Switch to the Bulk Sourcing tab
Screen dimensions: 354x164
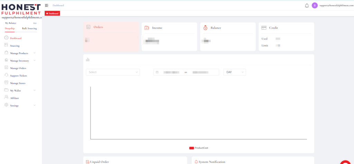pos(29,28)
